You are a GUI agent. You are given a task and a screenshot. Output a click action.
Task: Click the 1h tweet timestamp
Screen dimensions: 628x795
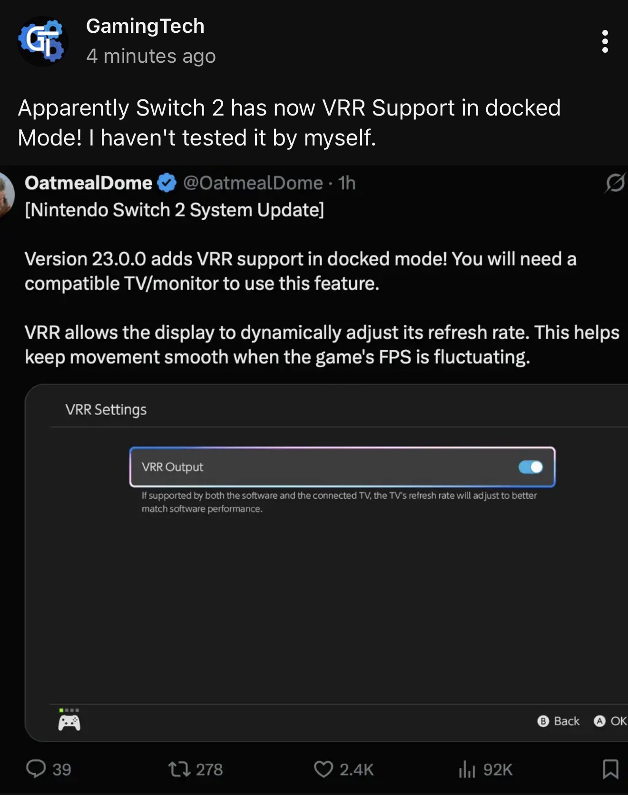coord(347,183)
